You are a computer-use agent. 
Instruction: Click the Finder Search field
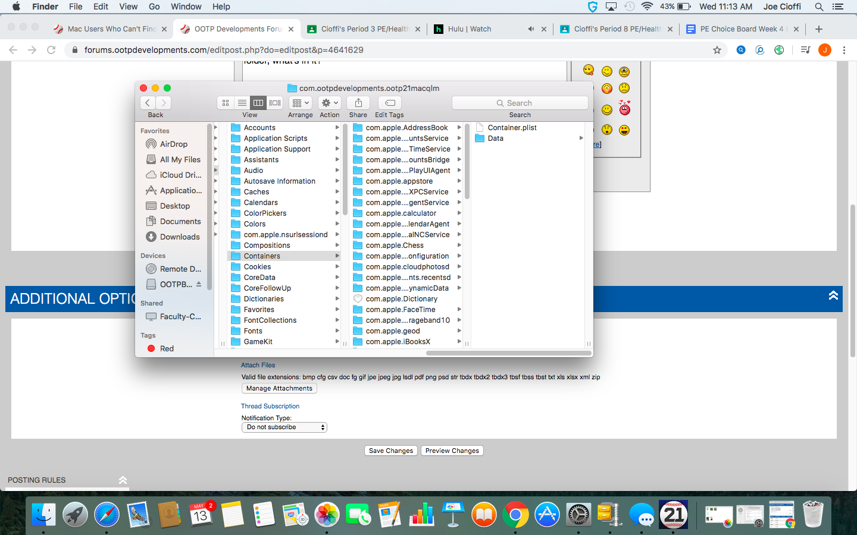[520, 103]
